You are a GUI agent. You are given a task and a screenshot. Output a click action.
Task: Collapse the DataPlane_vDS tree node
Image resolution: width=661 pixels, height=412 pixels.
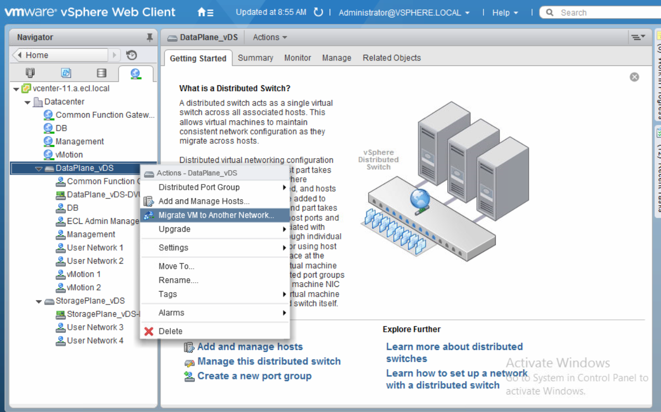pyautogui.click(x=39, y=169)
